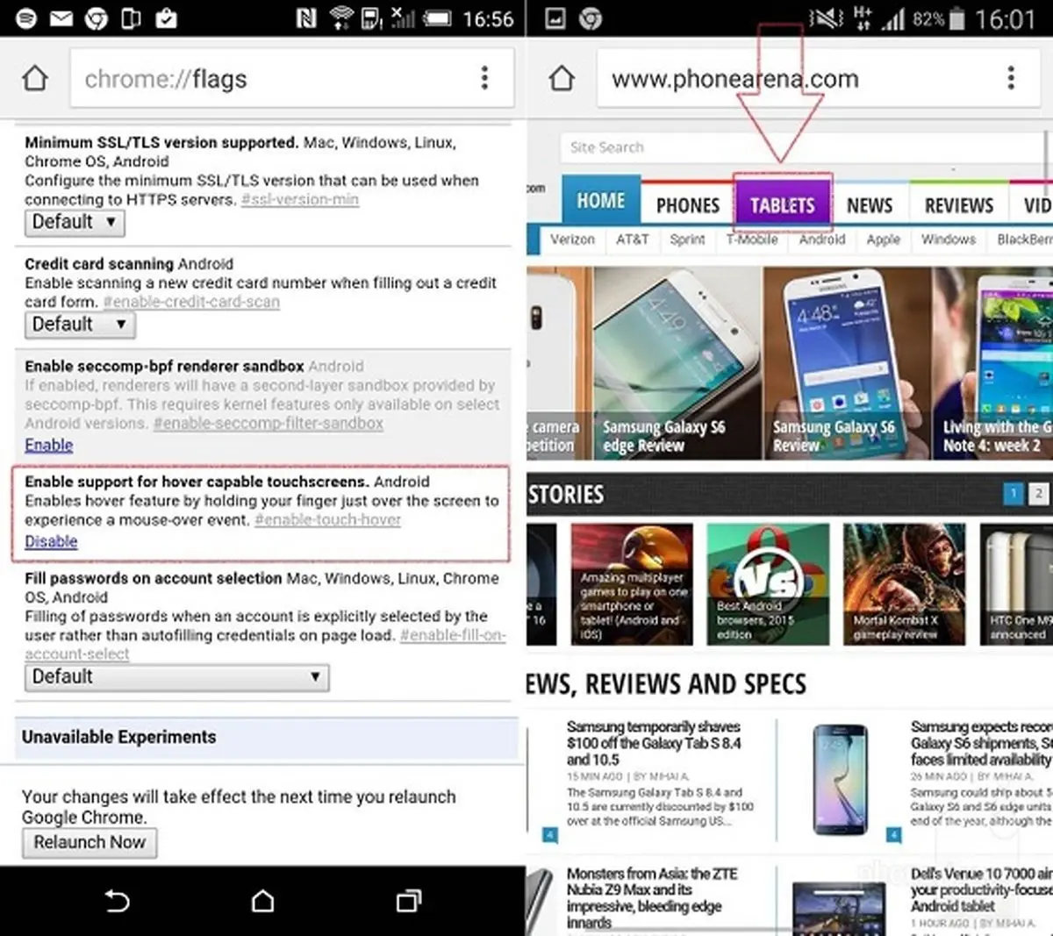Go to stories page 1
This screenshot has height=936, width=1053.
pyautogui.click(x=1014, y=494)
